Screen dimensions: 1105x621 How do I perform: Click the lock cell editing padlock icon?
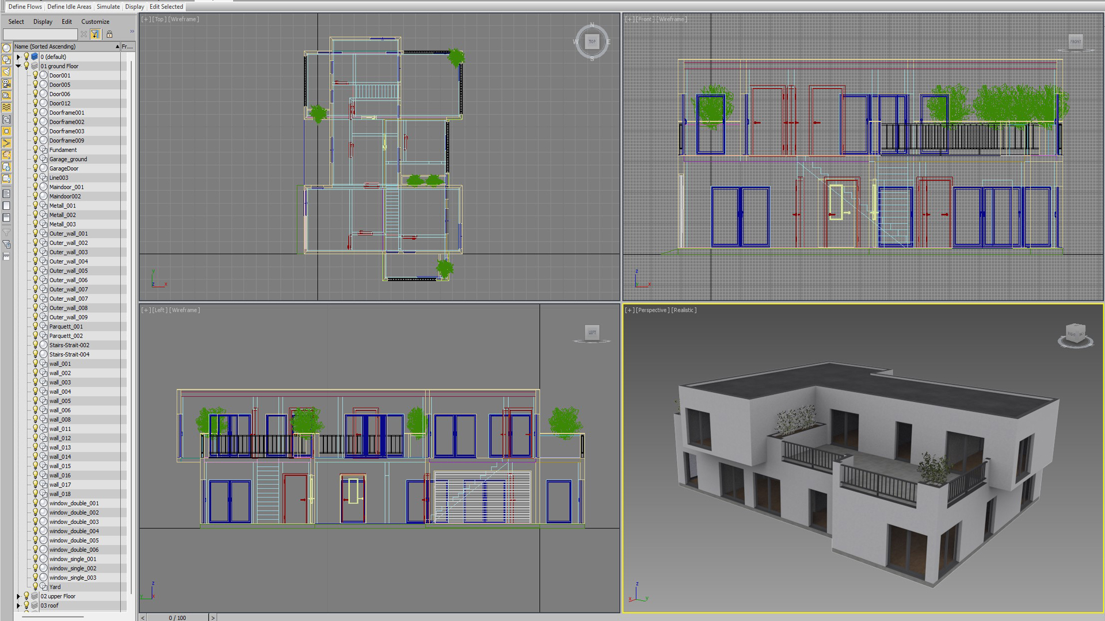point(109,34)
